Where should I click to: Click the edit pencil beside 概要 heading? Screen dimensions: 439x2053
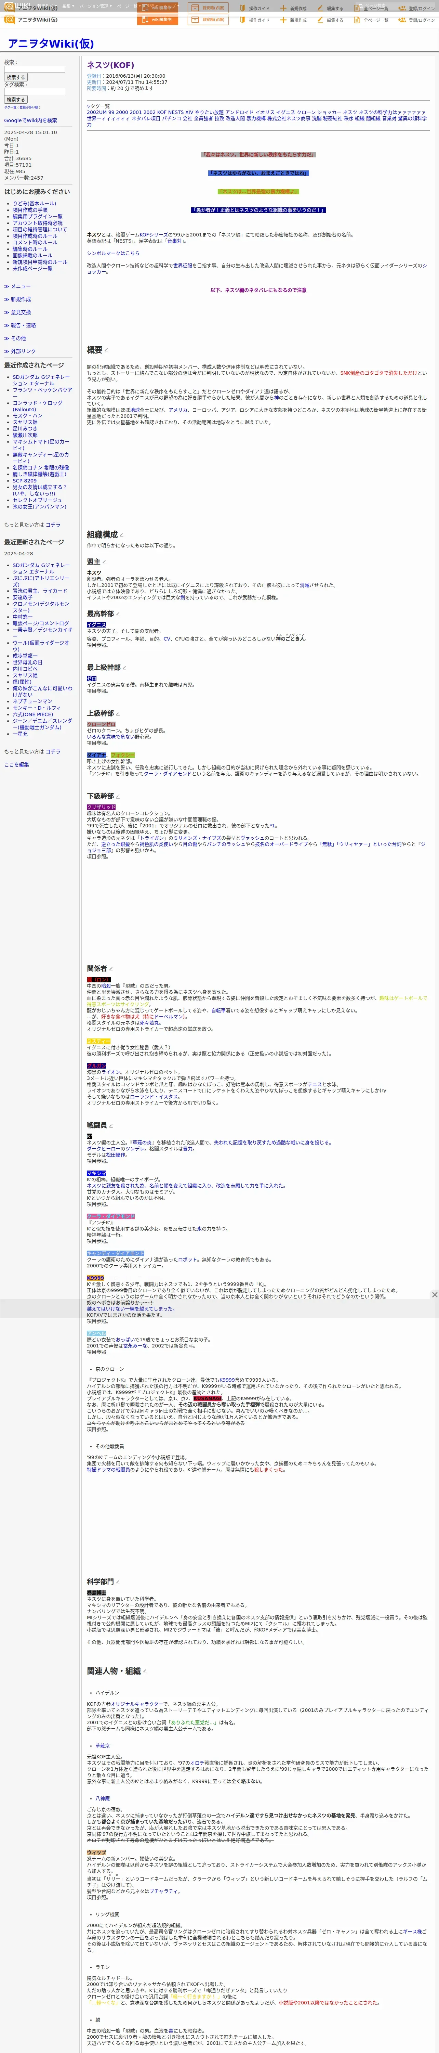click(106, 351)
